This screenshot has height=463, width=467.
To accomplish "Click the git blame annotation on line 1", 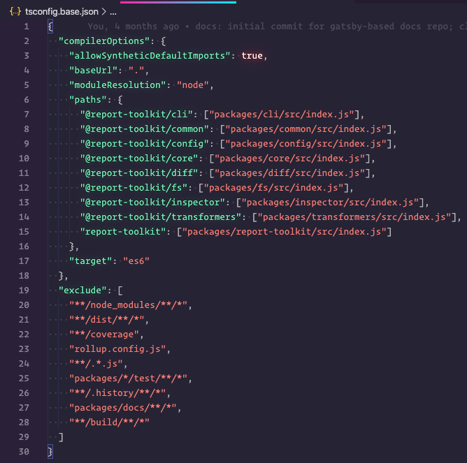I will (x=277, y=26).
